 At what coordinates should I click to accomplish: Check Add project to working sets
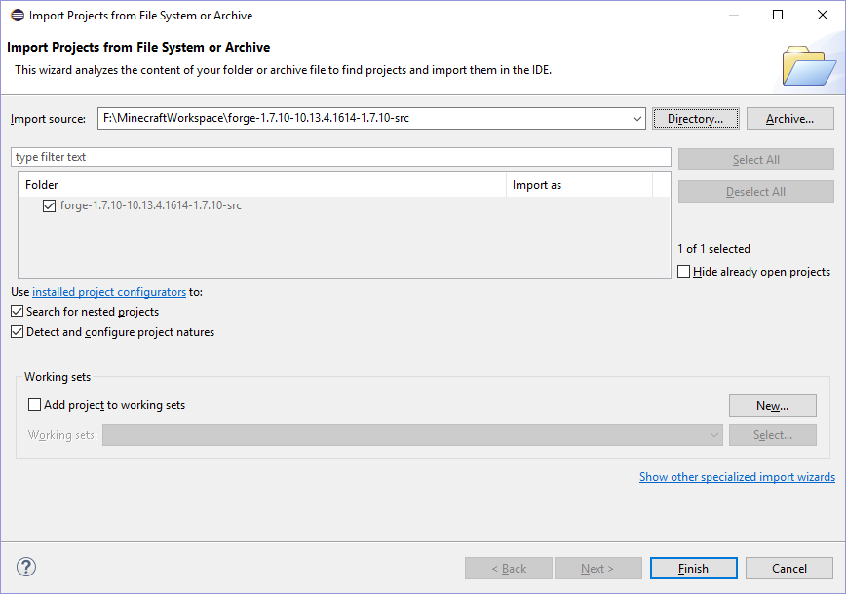click(35, 405)
